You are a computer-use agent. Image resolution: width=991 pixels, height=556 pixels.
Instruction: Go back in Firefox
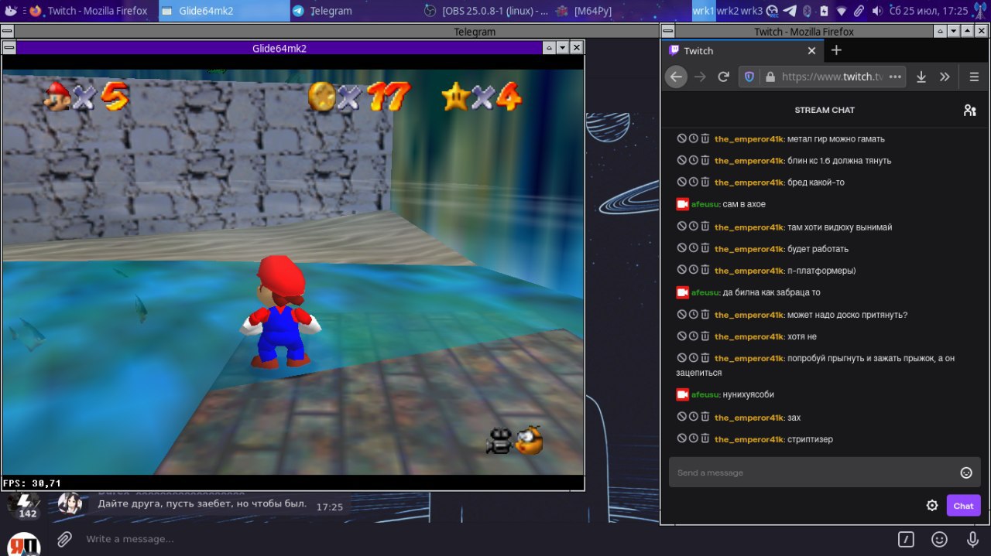[x=676, y=77]
